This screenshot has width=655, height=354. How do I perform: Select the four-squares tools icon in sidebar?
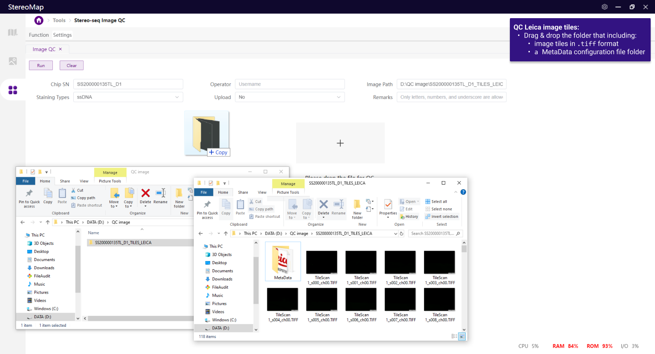[13, 90]
